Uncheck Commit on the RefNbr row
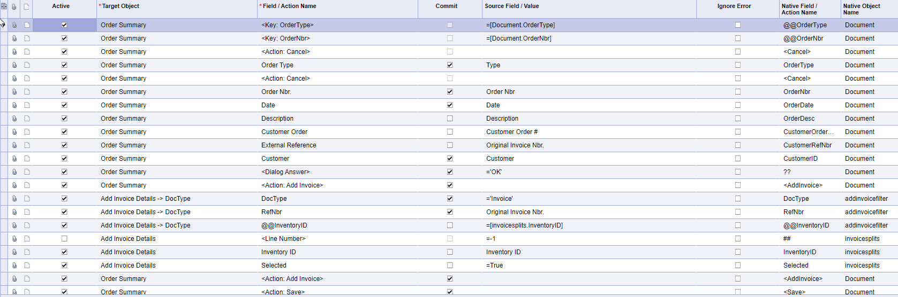 450,212
